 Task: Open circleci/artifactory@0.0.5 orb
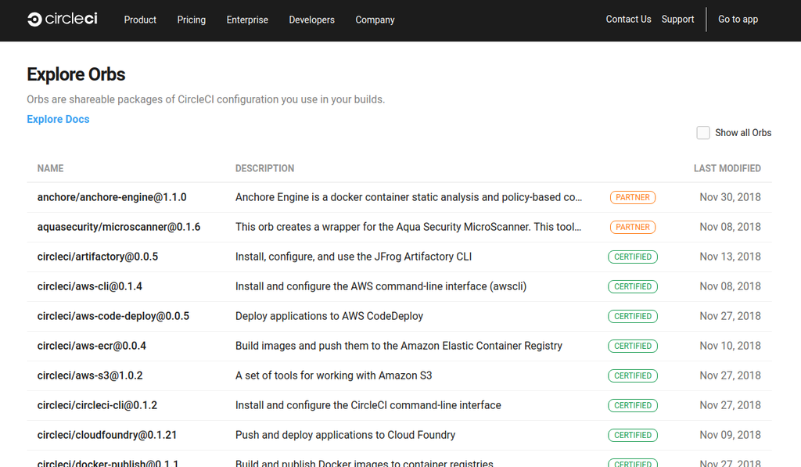98,257
